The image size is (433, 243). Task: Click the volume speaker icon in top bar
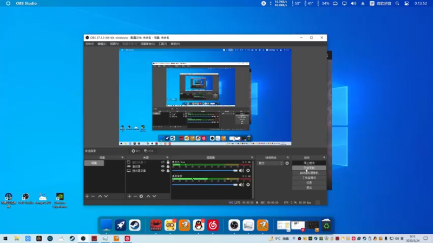click(353, 4)
